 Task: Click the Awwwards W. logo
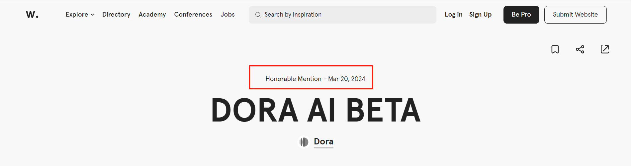32,15
